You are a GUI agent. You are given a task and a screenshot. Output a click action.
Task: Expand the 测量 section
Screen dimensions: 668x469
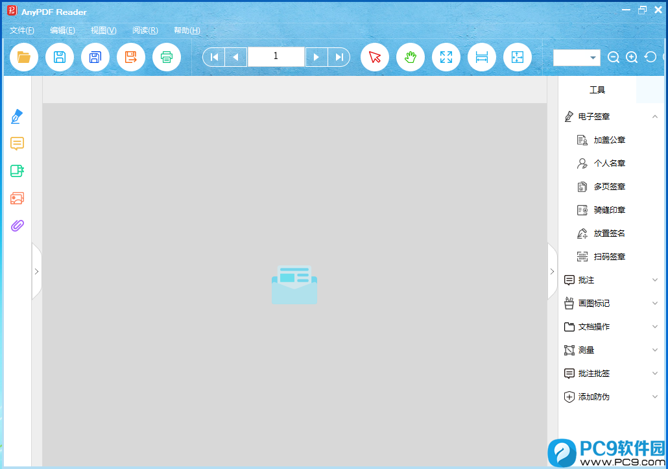655,350
